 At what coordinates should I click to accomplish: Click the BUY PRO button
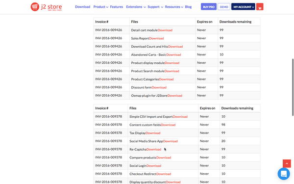(209, 7)
